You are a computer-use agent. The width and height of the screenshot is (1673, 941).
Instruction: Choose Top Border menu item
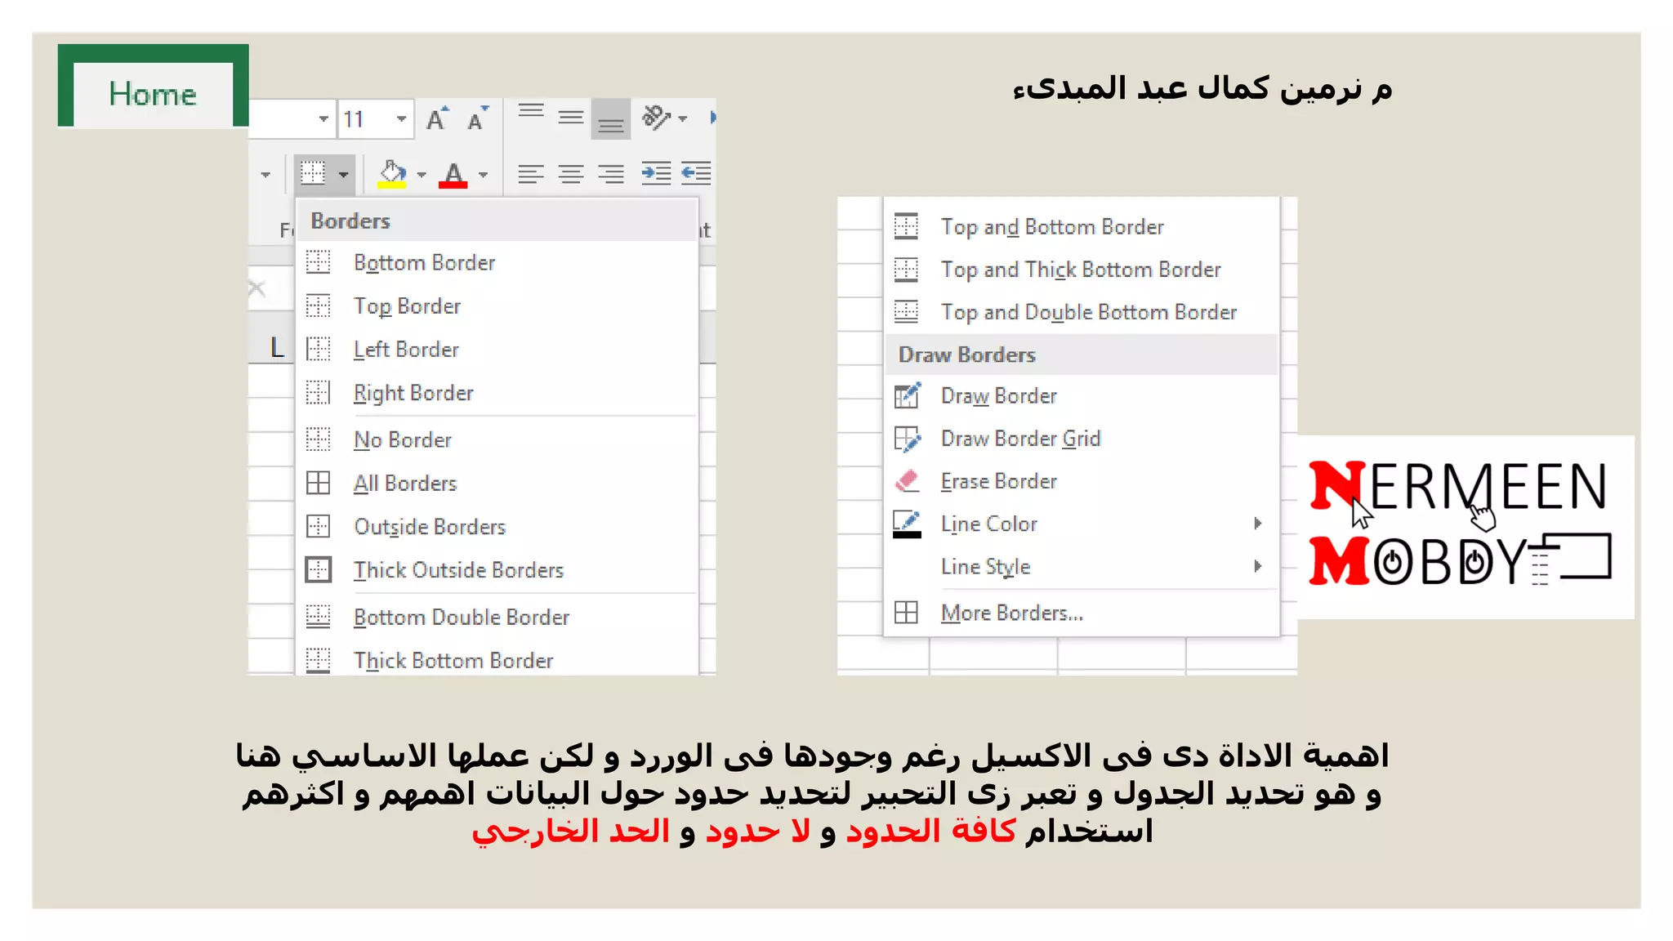point(497,305)
